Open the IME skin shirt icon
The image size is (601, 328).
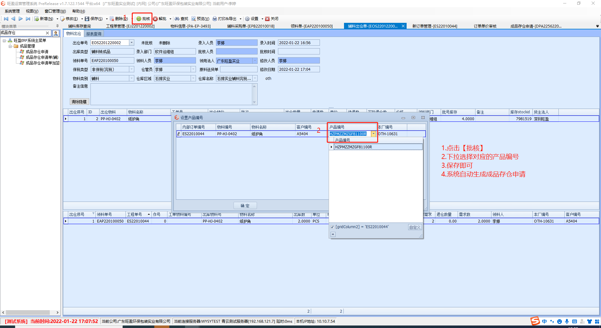[x=589, y=321]
